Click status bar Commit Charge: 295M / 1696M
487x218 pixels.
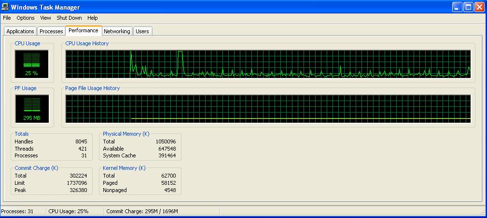click(142, 211)
